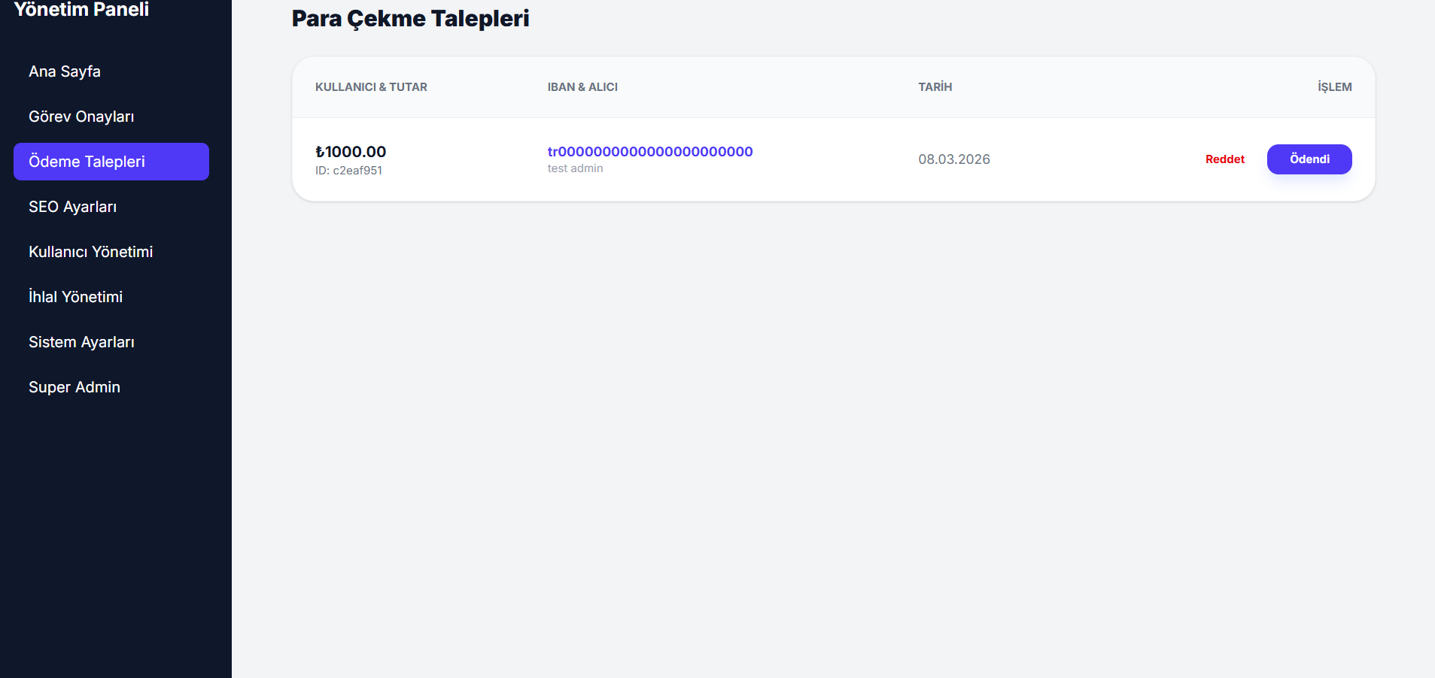This screenshot has width=1435, height=678.
Task: Open İhlal Yönetimi section
Action: (75, 297)
